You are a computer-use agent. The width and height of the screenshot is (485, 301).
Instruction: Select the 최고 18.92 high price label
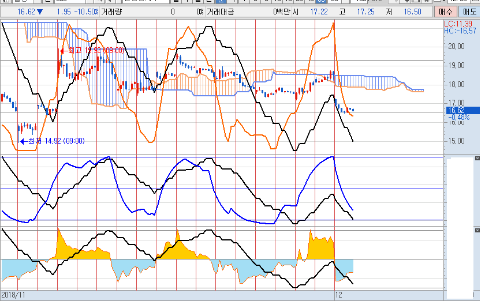pyautogui.click(x=96, y=51)
